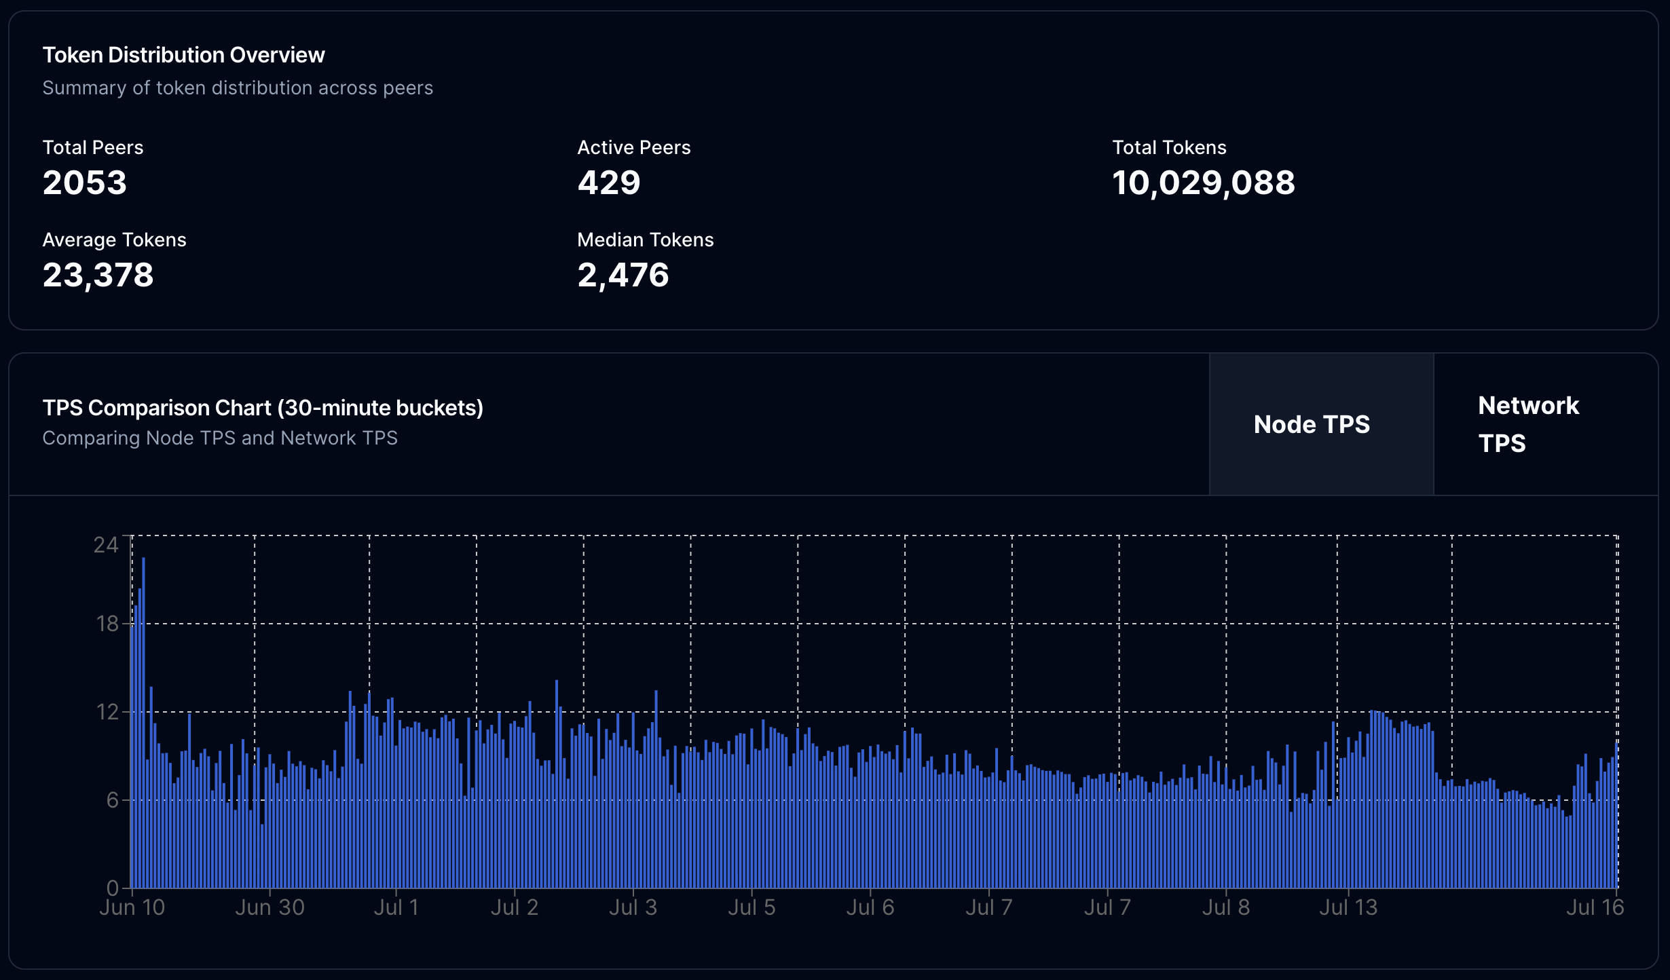The height and width of the screenshot is (980, 1670).
Task: Click the y-axis label 0
Action: tap(113, 888)
